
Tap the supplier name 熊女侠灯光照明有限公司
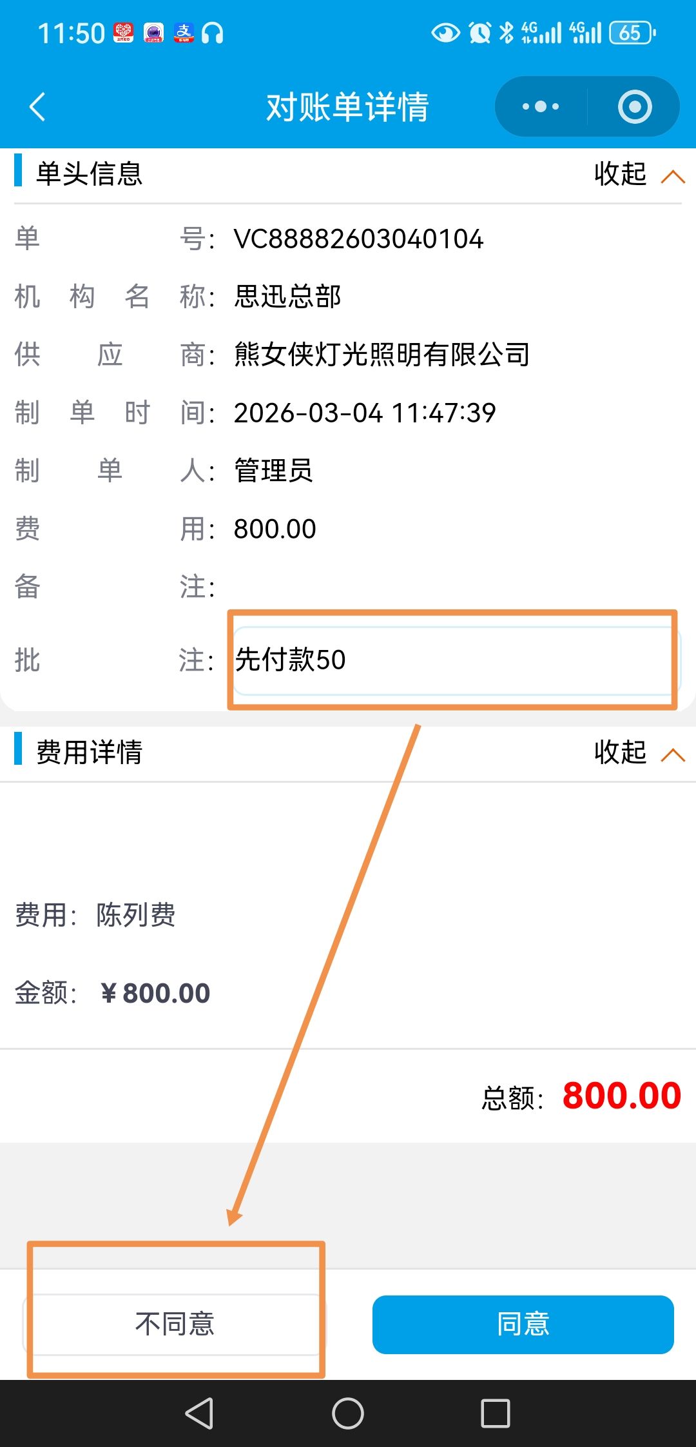[x=382, y=355]
